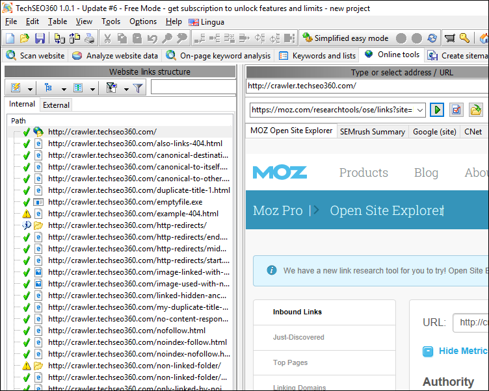The image size is (489, 391).
Task: Toggle Simplified easy mode
Action: click(x=345, y=38)
